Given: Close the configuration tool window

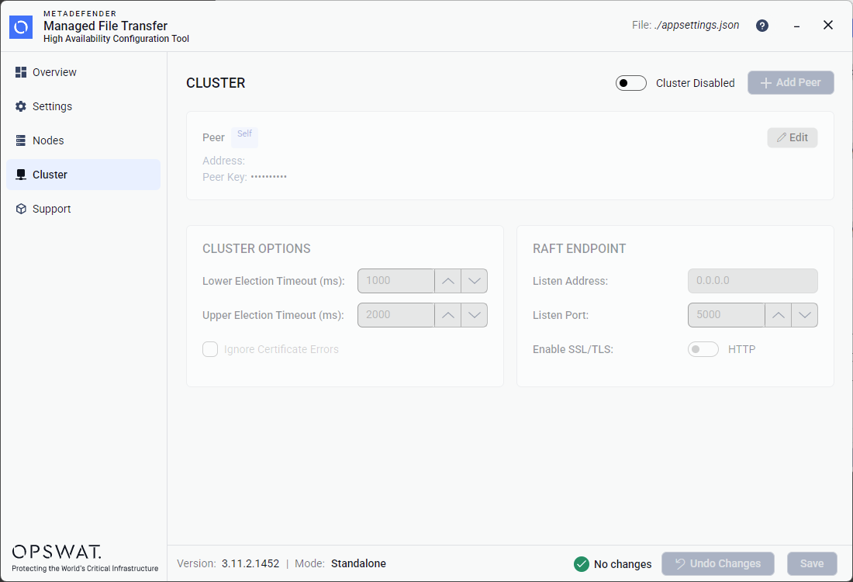Looking at the screenshot, I should coord(828,25).
